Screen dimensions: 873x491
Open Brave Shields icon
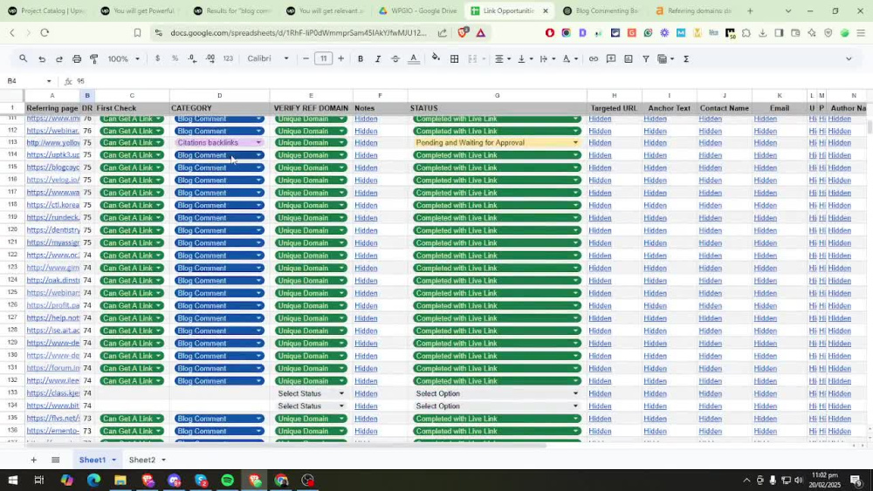[x=463, y=33]
